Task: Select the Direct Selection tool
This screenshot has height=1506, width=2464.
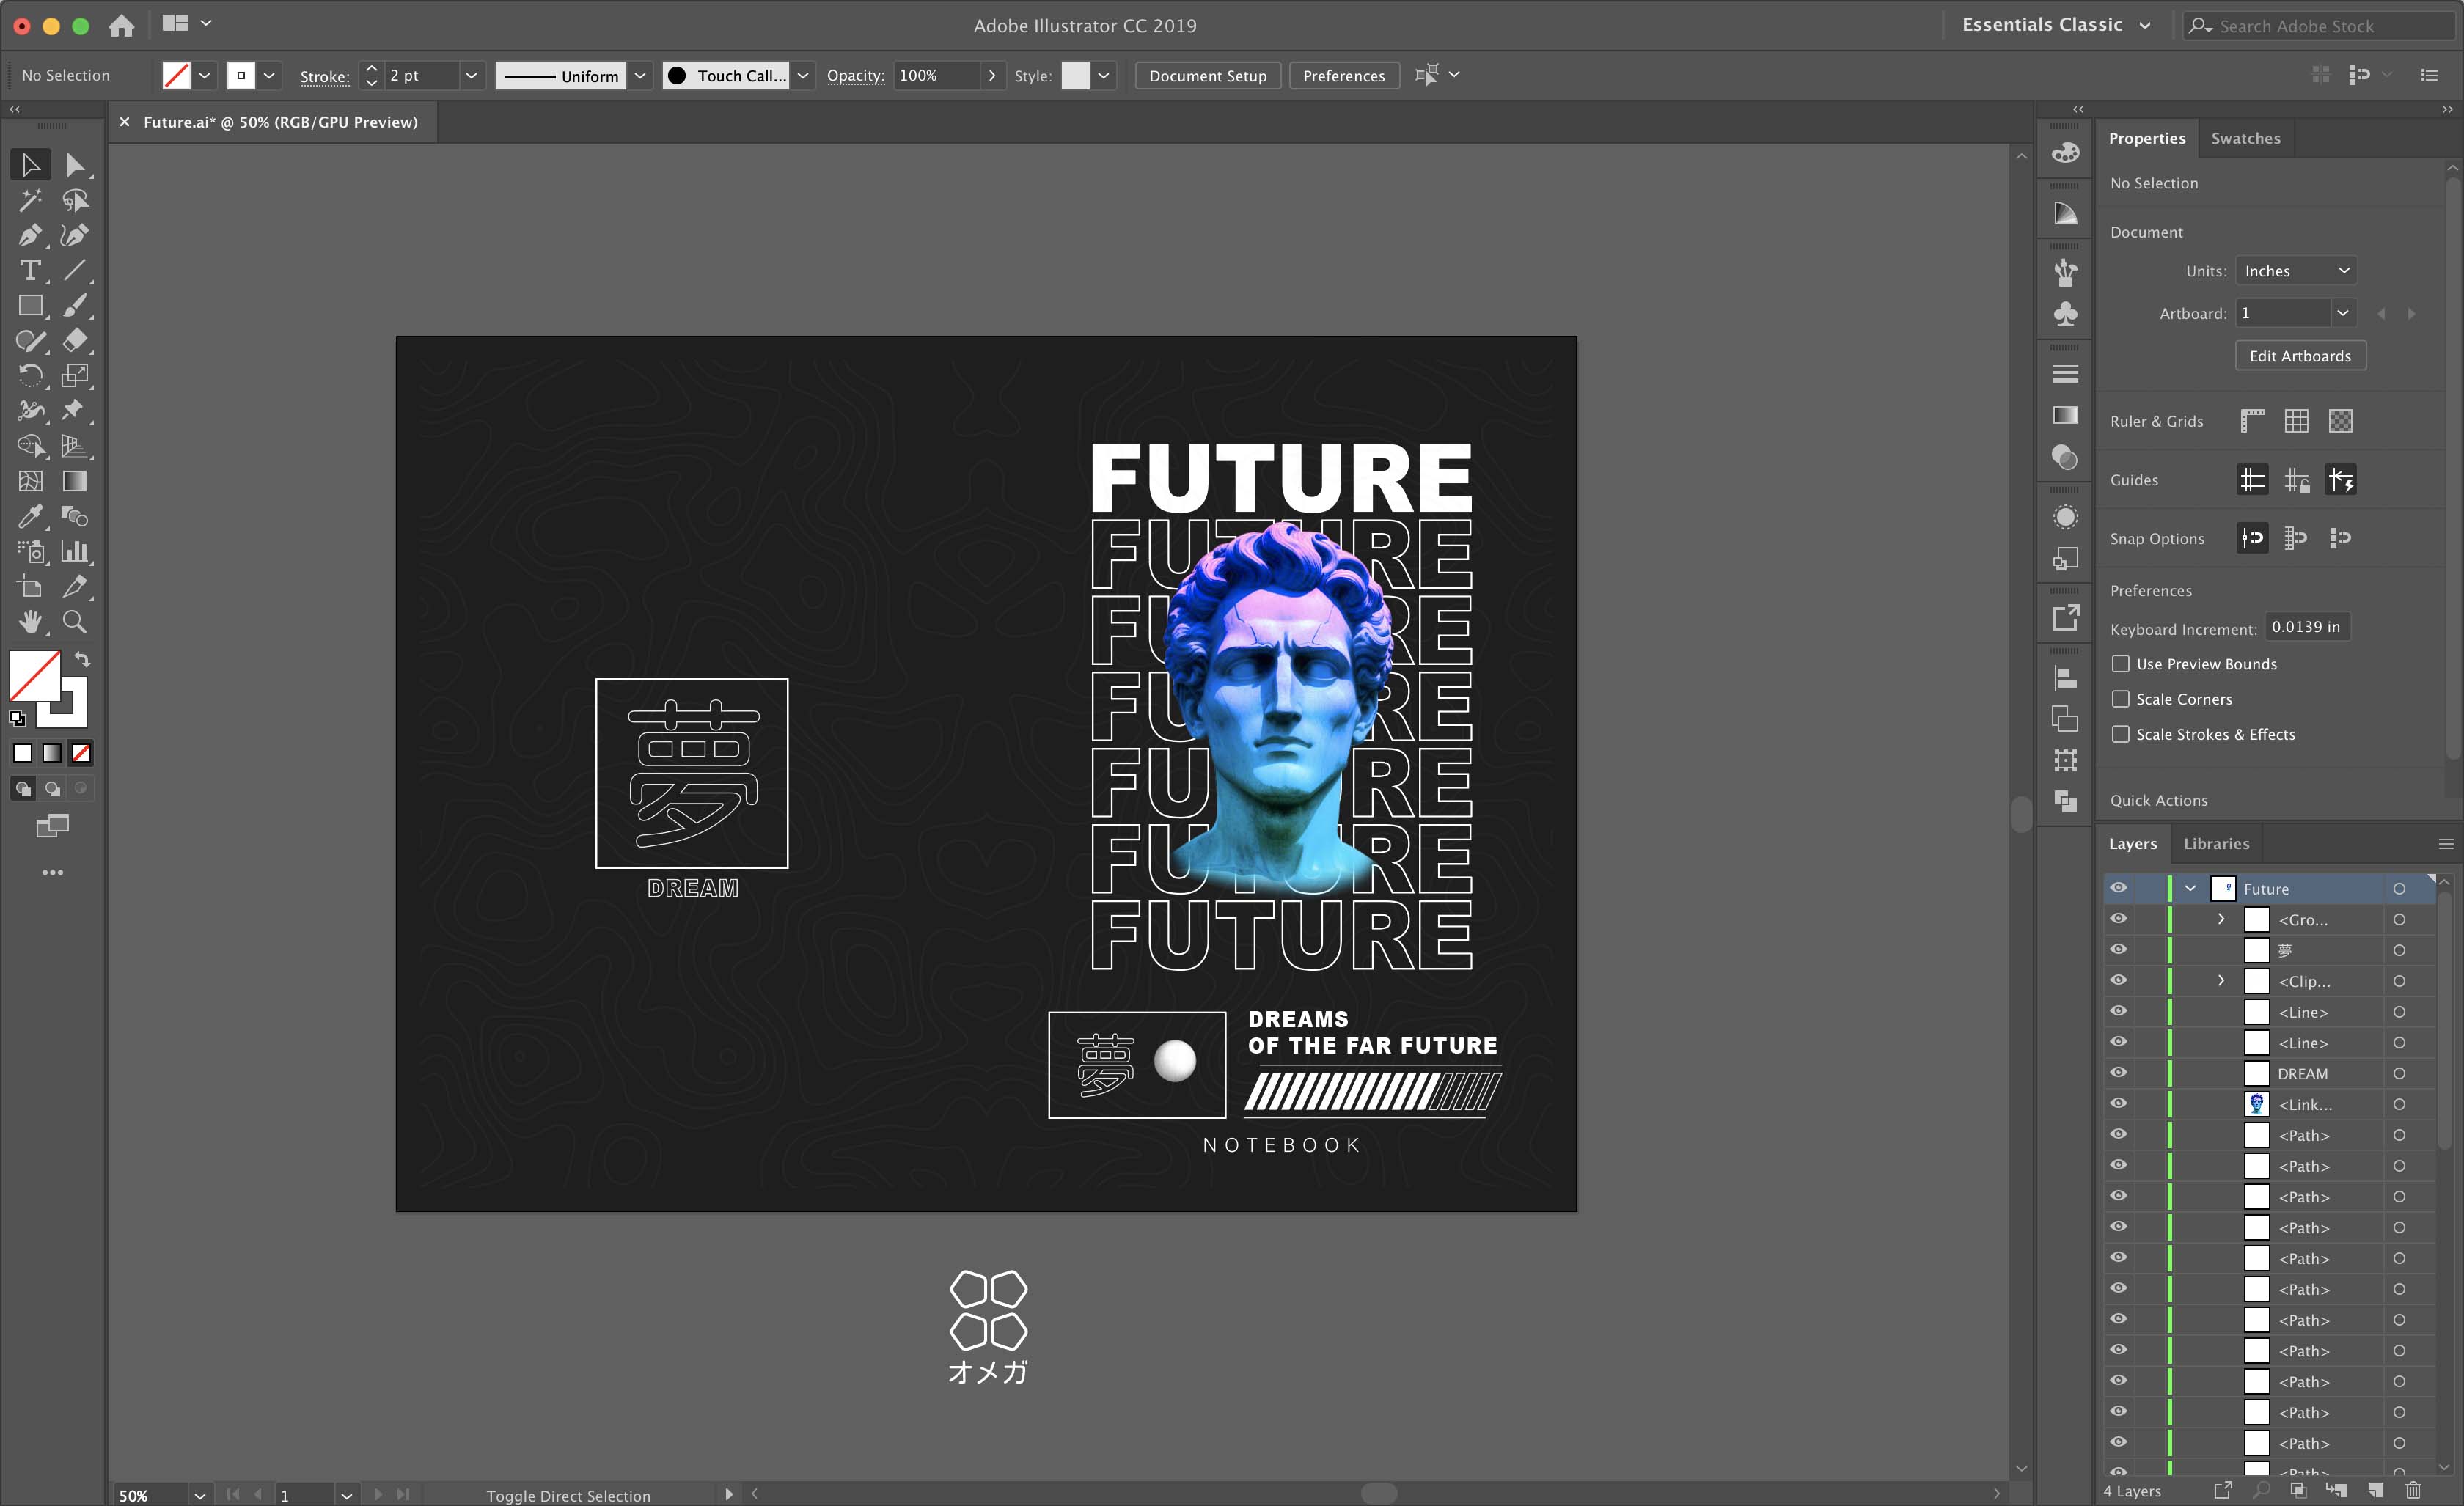Action: pyautogui.click(x=75, y=165)
